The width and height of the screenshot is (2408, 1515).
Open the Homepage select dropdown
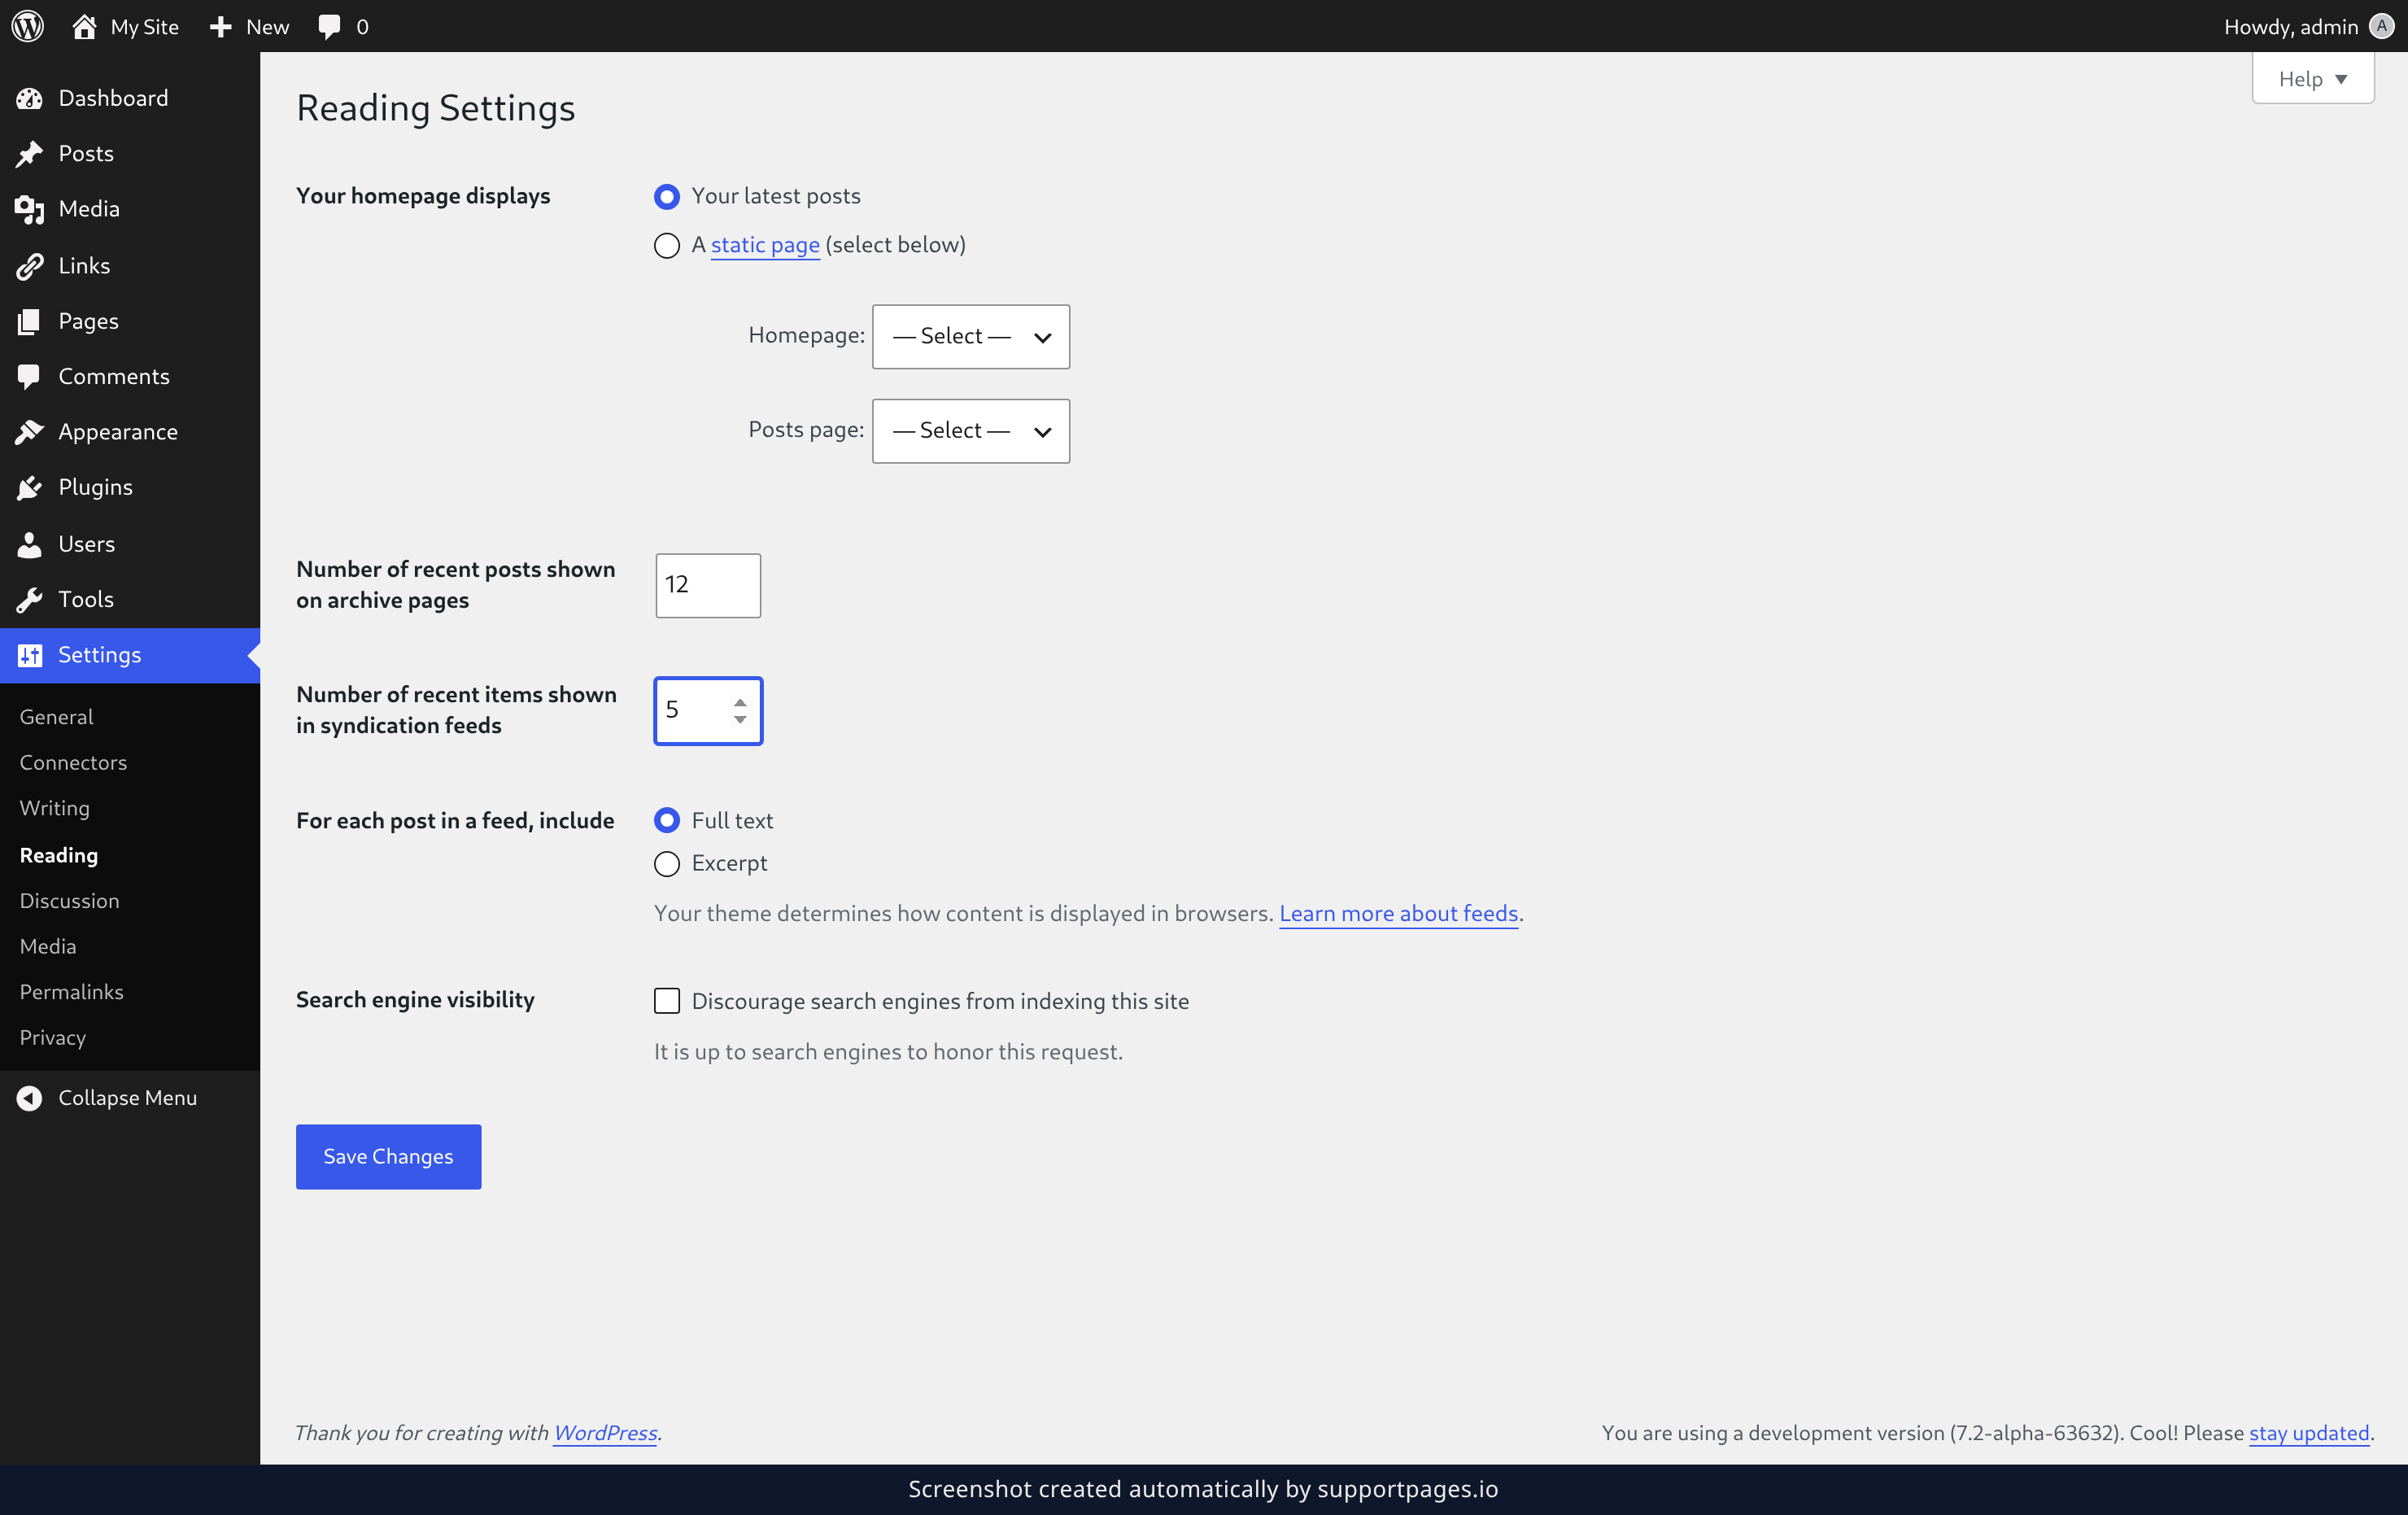point(971,336)
